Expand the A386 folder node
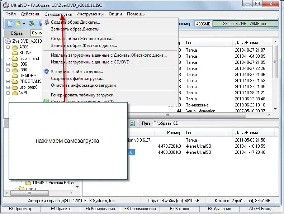This screenshot has width=284, height=214. (x=8, y=47)
